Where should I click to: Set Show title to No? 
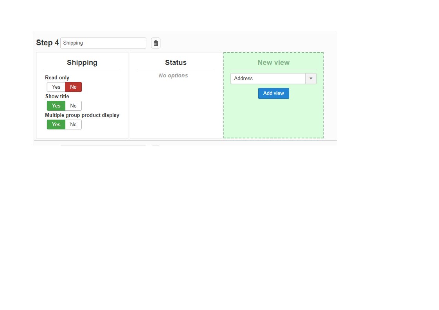click(x=73, y=106)
